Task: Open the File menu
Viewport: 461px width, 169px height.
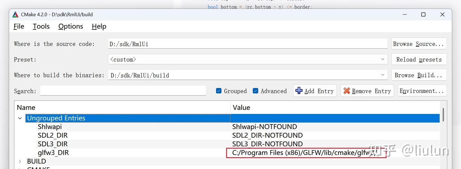Action: click(x=19, y=26)
